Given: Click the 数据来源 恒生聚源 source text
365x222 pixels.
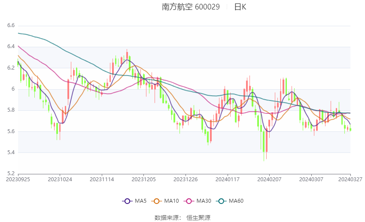Looking at the screenshot, I should 182,218.
